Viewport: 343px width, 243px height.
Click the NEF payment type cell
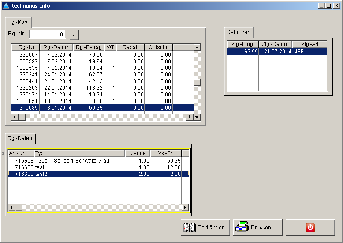pos(310,52)
